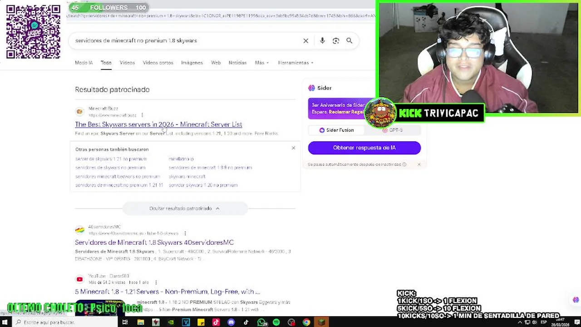The height and width of the screenshot is (327, 581).
Task: Click the Sider logo in the panel
Action: pyautogui.click(x=311, y=88)
